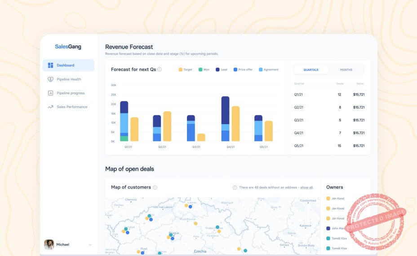Switch to the MONTHS tab

(x=346, y=70)
